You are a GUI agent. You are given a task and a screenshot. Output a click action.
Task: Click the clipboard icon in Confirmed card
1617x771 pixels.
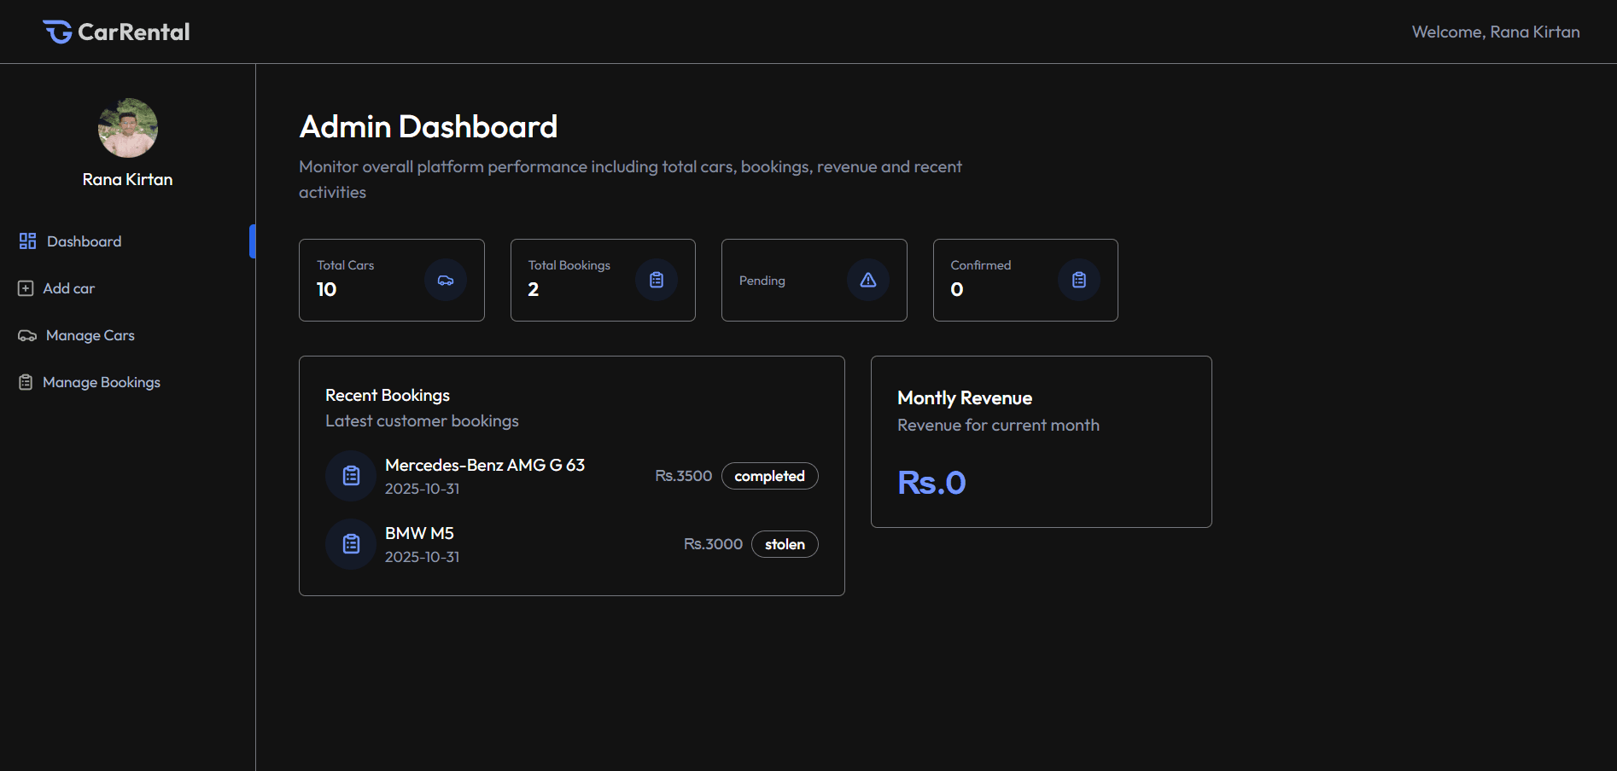(x=1079, y=280)
